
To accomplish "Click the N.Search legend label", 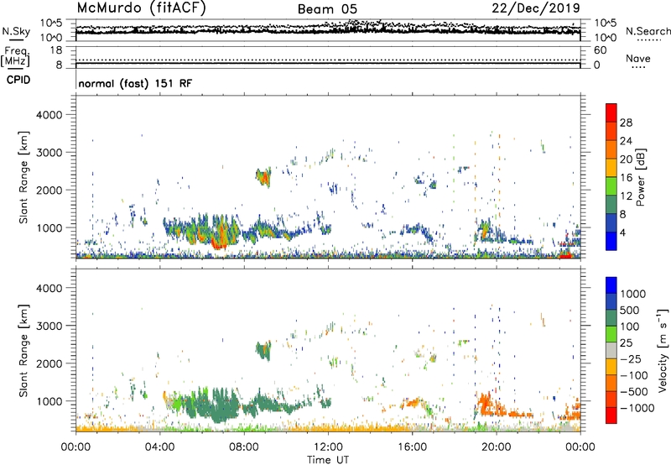I will click(648, 31).
